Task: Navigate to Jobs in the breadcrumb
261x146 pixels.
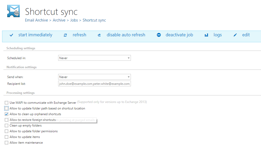Action: (x=74, y=20)
